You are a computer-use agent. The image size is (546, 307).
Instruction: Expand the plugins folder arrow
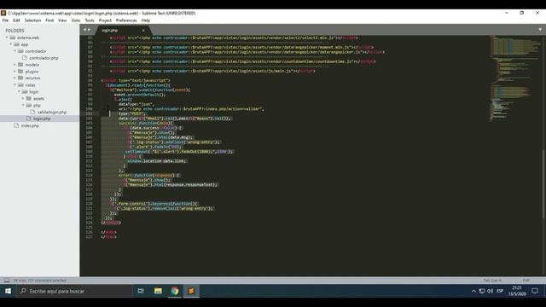(x=15, y=72)
